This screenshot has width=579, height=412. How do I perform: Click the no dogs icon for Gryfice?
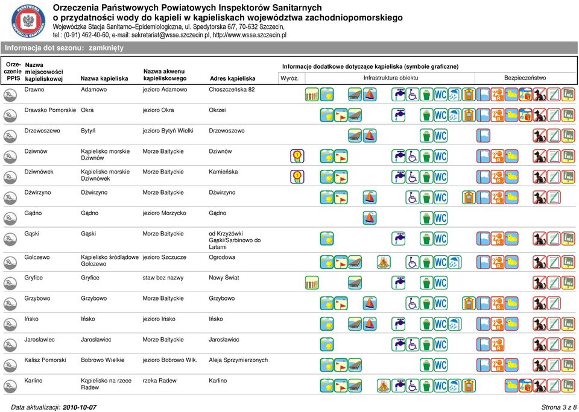coord(540,283)
